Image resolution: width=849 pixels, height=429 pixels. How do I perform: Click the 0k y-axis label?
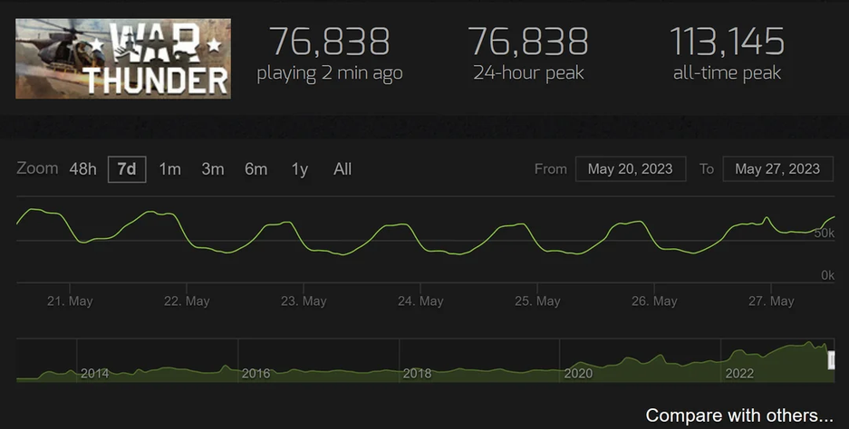tap(827, 275)
